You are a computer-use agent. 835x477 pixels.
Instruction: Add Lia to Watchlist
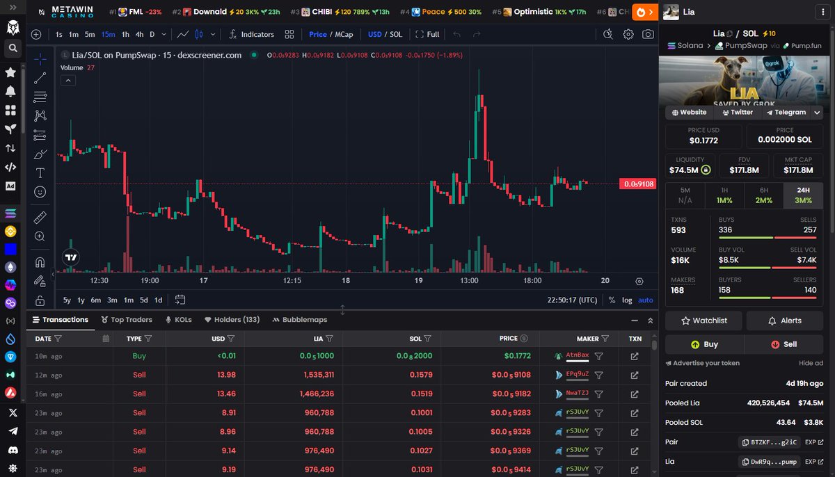[x=703, y=321]
